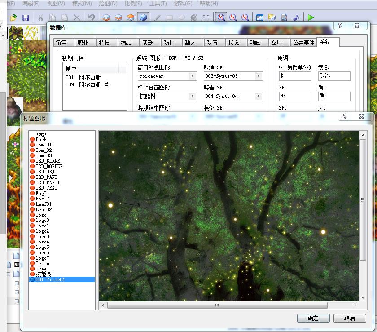This screenshot has width=377, height=332.
Task: Click the G currency unit input field
Action: [295, 76]
